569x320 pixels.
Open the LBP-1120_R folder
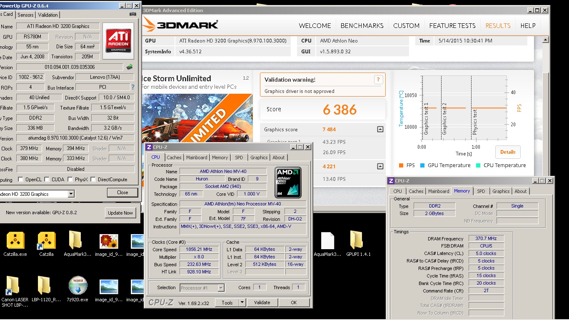[x=44, y=286]
